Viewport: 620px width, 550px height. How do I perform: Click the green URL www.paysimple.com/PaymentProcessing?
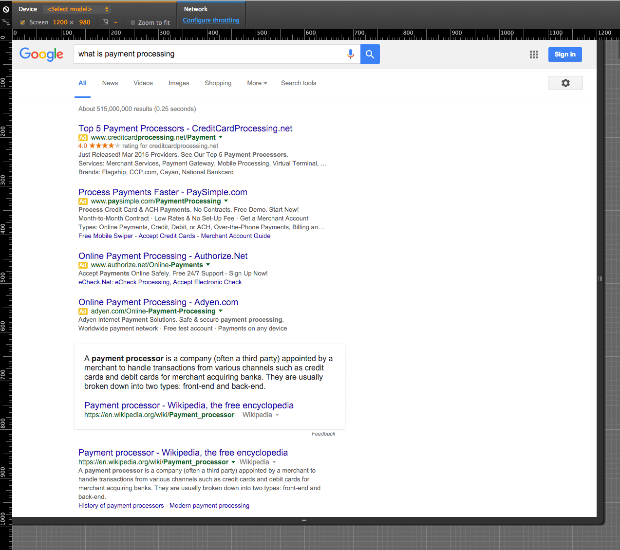[x=156, y=202]
